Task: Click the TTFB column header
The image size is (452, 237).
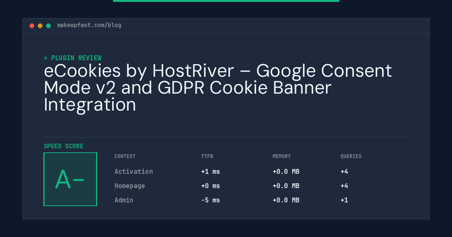Action: [207, 156]
